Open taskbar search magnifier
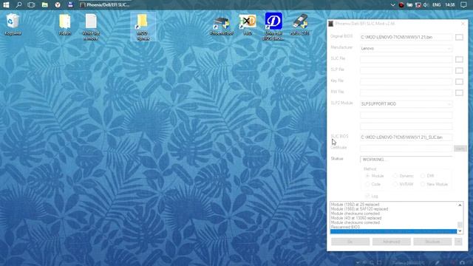 coord(18,5)
